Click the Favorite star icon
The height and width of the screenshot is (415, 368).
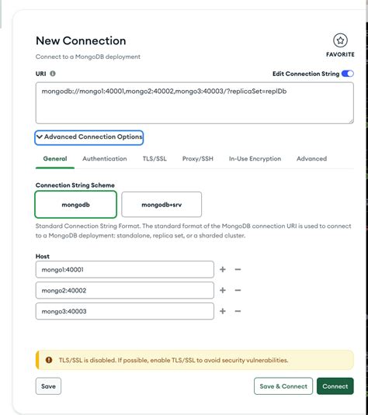[340, 40]
